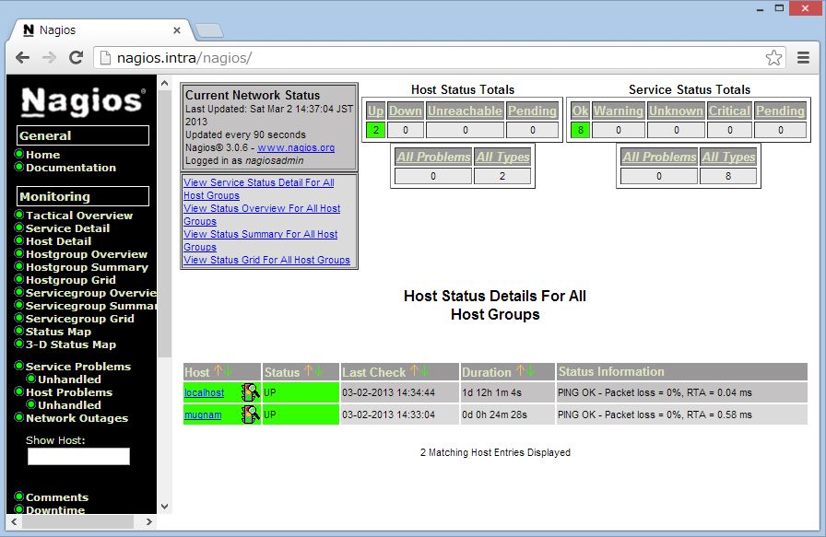Sort Host column descending with green arrow
The image size is (826, 537).
click(x=228, y=370)
